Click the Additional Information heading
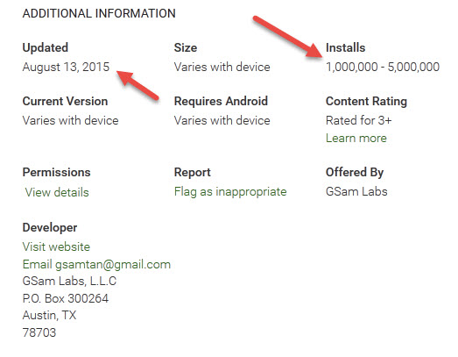The width and height of the screenshot is (458, 357). [x=99, y=13]
